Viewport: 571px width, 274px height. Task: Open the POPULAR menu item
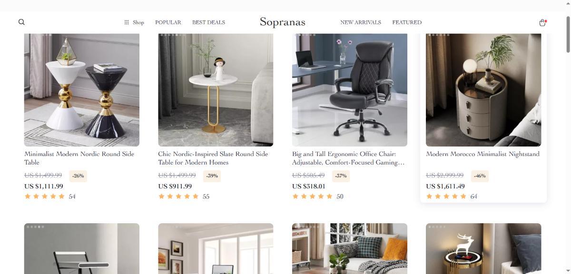pos(168,22)
